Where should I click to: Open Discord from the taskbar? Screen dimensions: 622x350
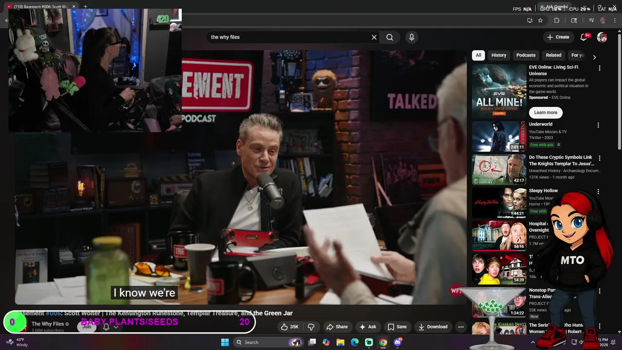click(x=397, y=342)
